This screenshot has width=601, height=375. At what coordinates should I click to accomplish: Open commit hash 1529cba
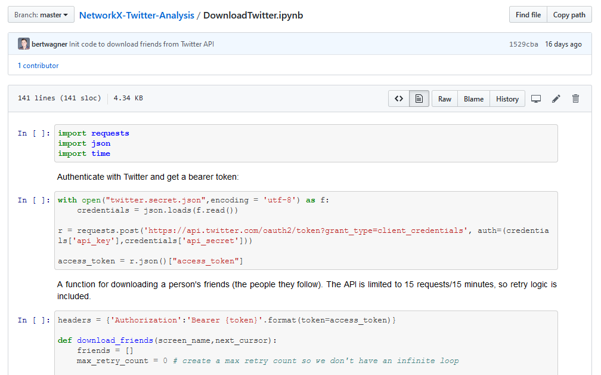pyautogui.click(x=523, y=44)
